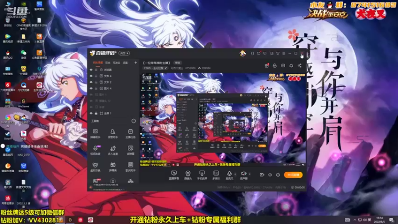The height and width of the screenshot is (224, 398).
Task: Click the taskbar WeGame G icon
Action: click(x=70, y=220)
